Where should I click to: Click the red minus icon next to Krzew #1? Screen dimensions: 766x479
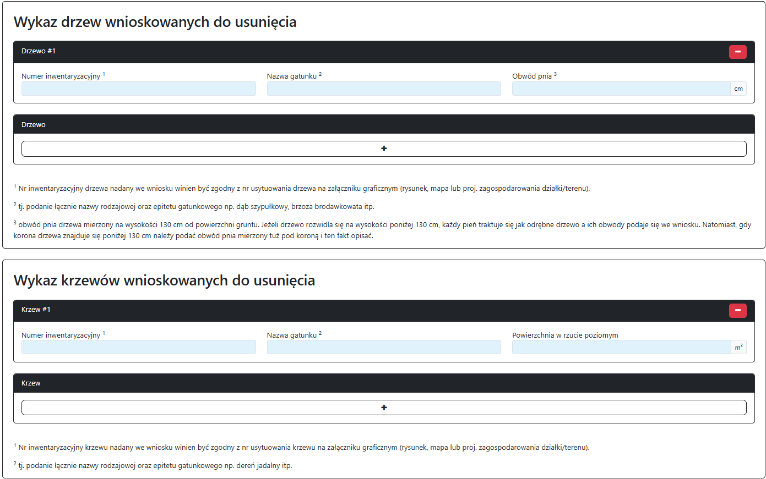point(737,310)
